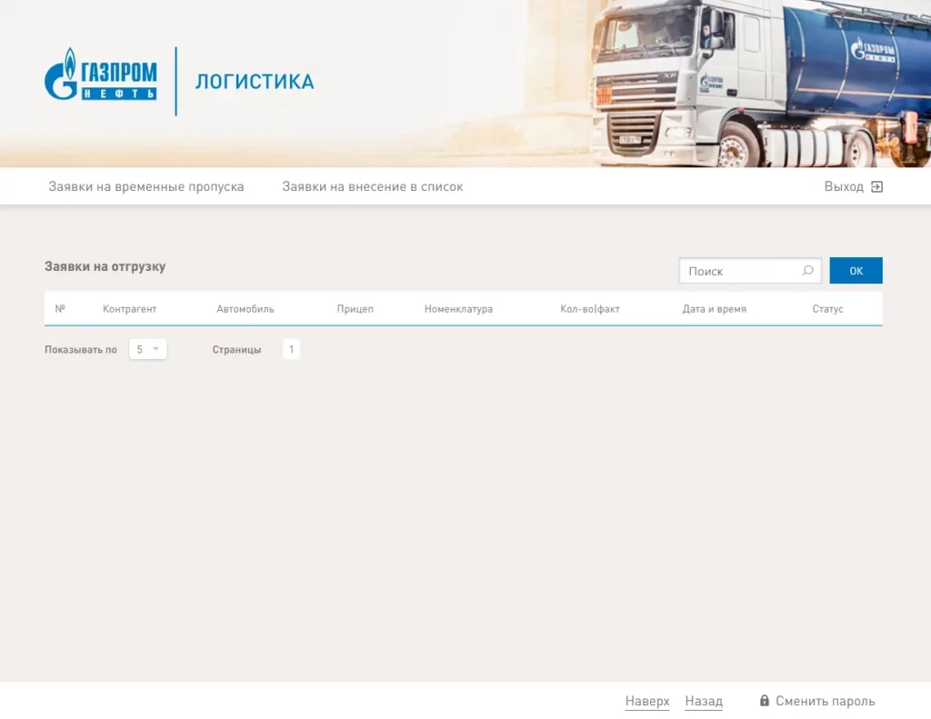Click the Статус column header
Image resolution: width=931 pixels, height=719 pixels.
(x=827, y=309)
